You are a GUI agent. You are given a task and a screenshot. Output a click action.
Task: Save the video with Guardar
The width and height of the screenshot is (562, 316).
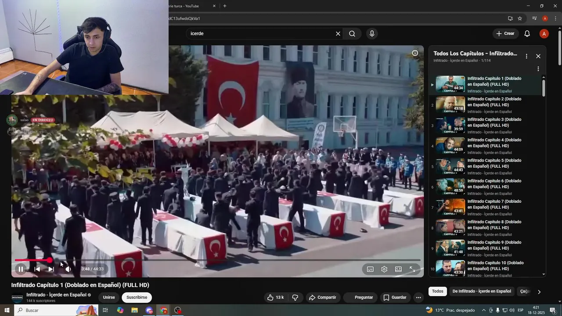[395, 298]
